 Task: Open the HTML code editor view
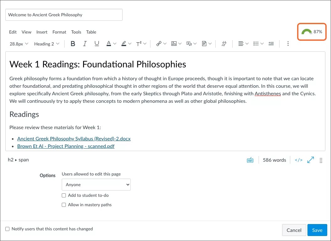298,160
